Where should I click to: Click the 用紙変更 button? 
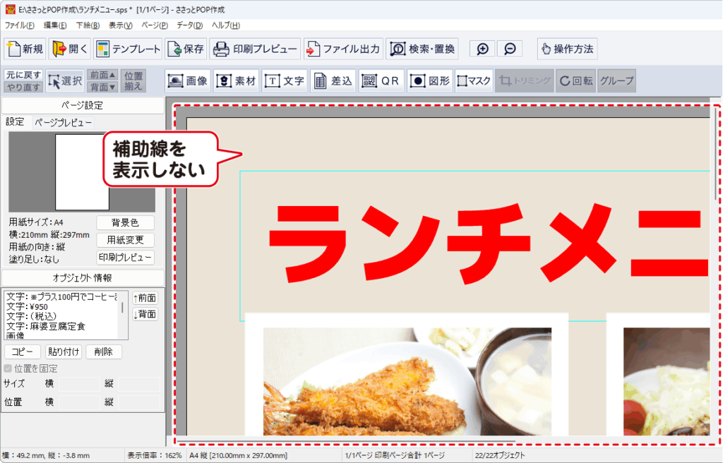coord(125,240)
